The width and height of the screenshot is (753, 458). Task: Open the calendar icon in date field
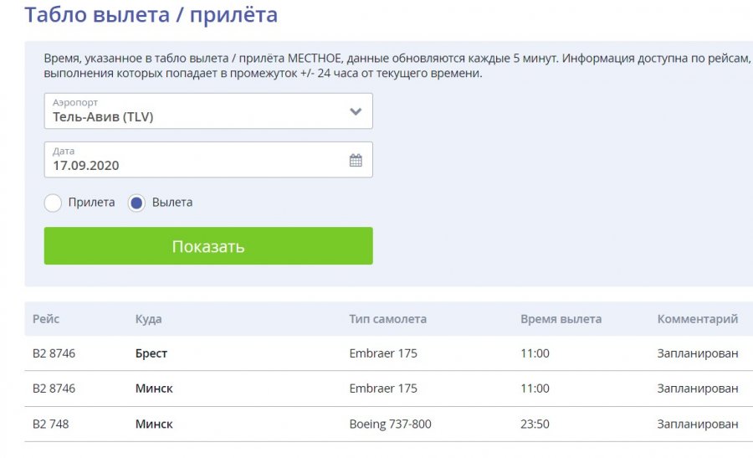coord(356,160)
